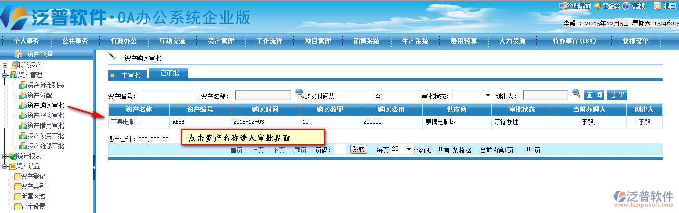The image size is (679, 213).
Task: Click the icon next to 仓库设置
Action: 18,206
